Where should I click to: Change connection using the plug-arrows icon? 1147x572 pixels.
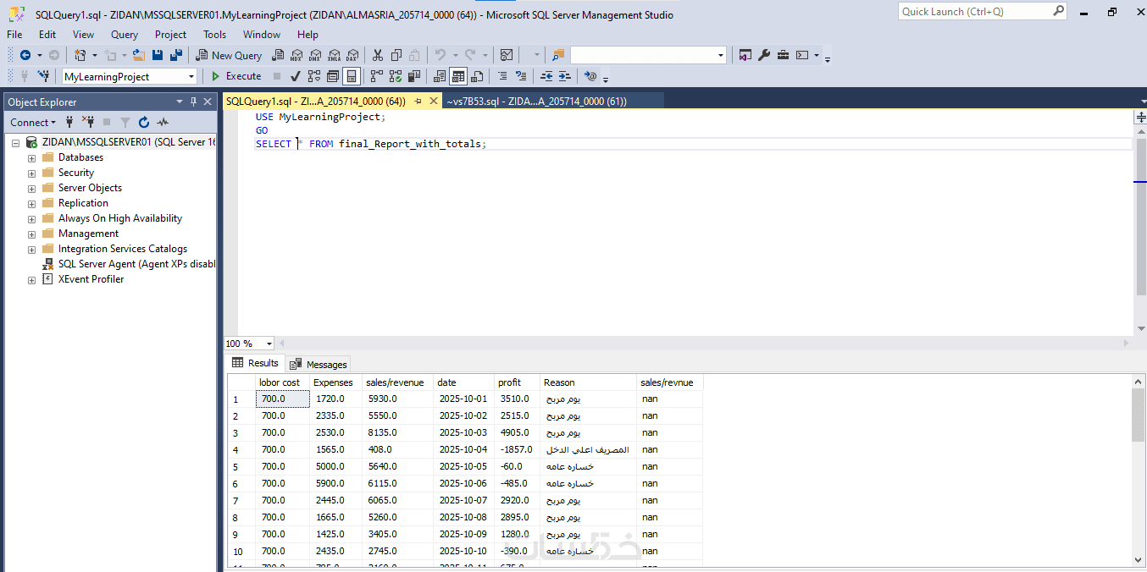44,76
